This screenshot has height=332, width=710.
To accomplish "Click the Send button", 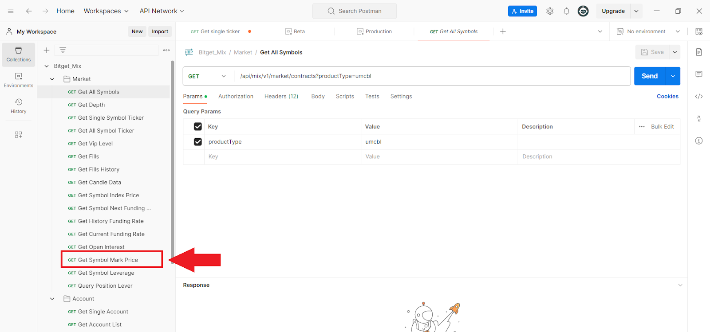I will [x=650, y=76].
